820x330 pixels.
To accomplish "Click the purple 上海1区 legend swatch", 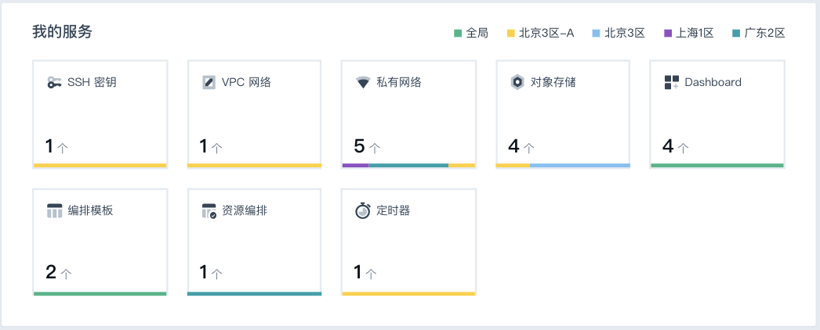I will (668, 33).
